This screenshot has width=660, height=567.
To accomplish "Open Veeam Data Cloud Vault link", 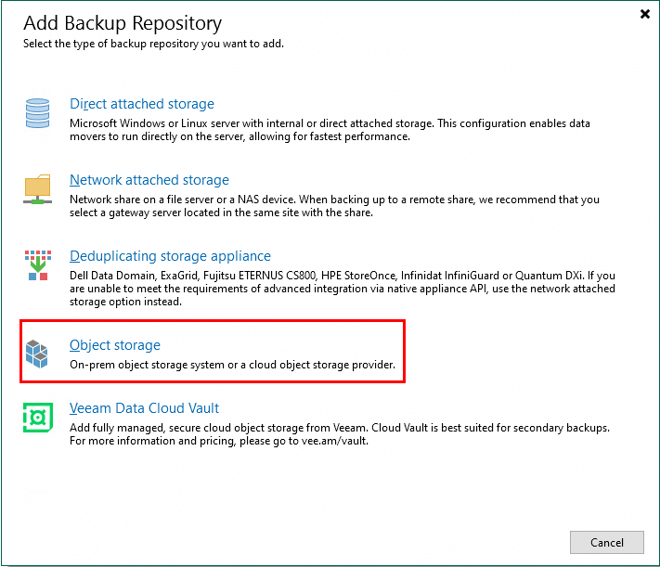I will [145, 408].
